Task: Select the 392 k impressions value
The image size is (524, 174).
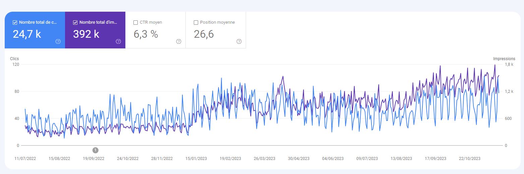Action: coord(86,34)
